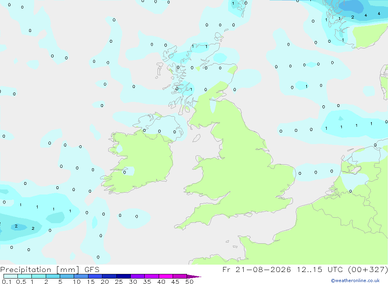This screenshot has height=284, width=388.
Task: Click the '25' legend scale label
Action: click(119, 282)
